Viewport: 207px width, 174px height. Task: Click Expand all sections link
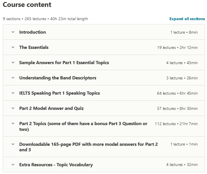[x=187, y=19]
